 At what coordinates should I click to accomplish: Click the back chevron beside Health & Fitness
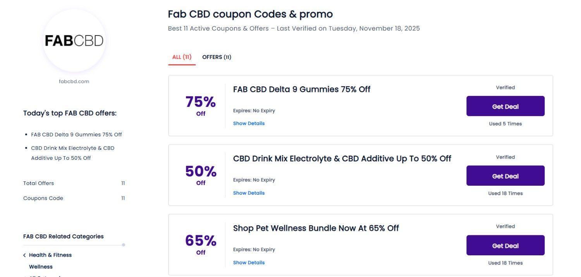25,255
